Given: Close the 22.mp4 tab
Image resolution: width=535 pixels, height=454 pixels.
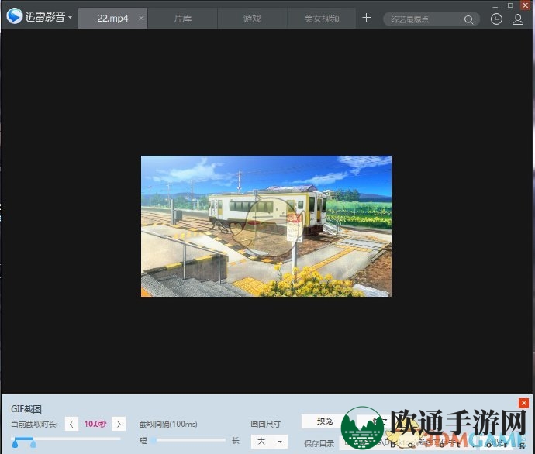Looking at the screenshot, I should [141, 18].
